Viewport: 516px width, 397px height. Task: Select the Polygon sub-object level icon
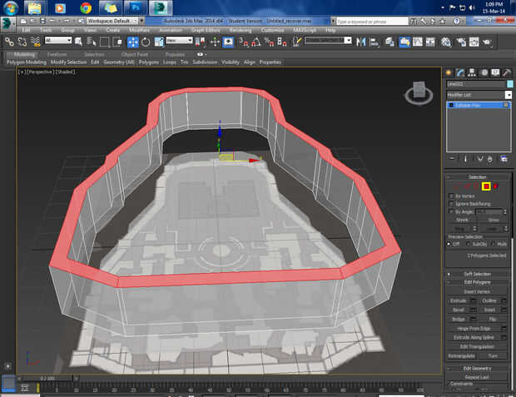(486, 186)
